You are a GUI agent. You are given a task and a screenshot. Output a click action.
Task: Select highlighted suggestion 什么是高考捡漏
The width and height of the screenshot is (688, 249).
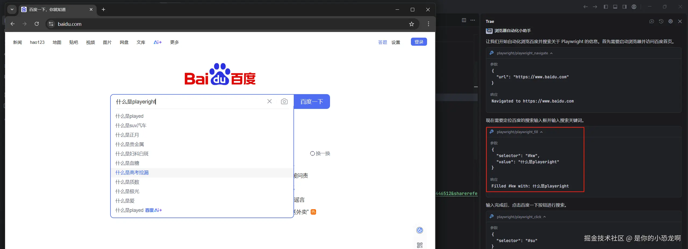pos(202,173)
